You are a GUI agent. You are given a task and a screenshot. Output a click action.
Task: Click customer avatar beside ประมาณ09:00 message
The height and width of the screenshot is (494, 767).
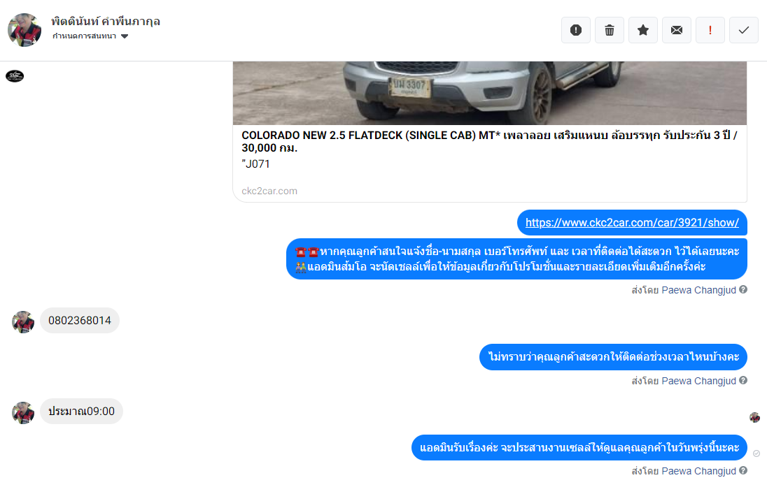pos(23,413)
